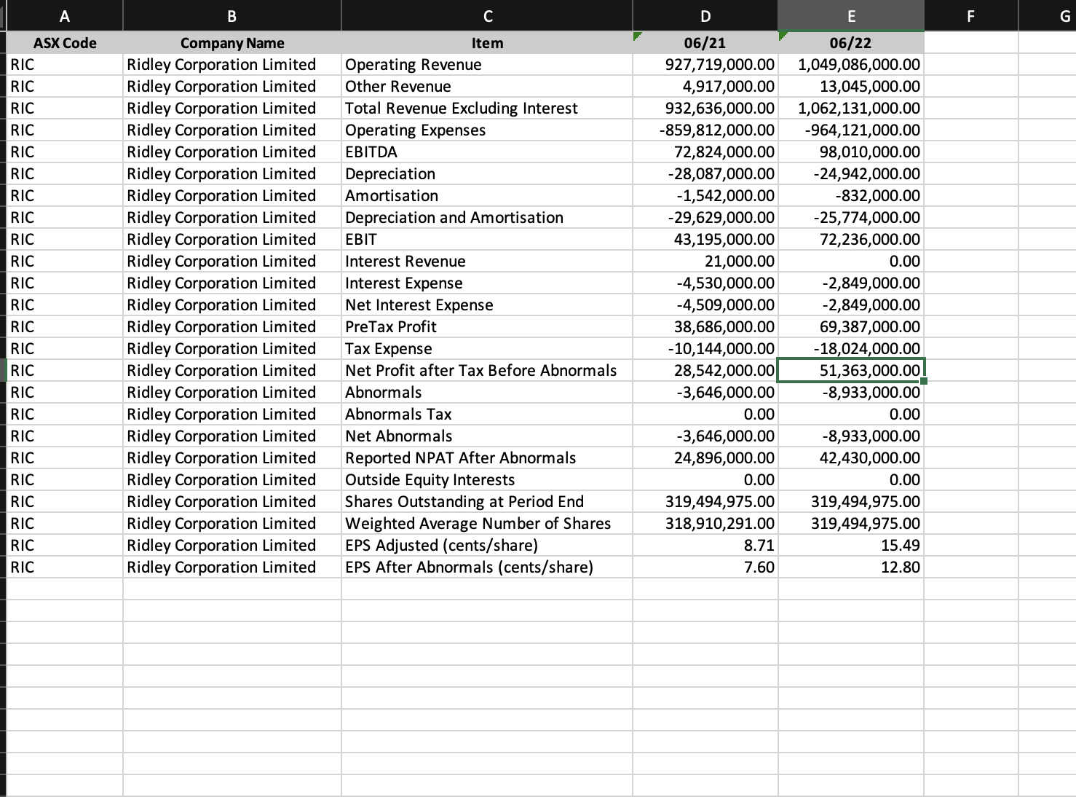Click the "06/22" header cell
The width and height of the screenshot is (1076, 797).
pos(851,43)
